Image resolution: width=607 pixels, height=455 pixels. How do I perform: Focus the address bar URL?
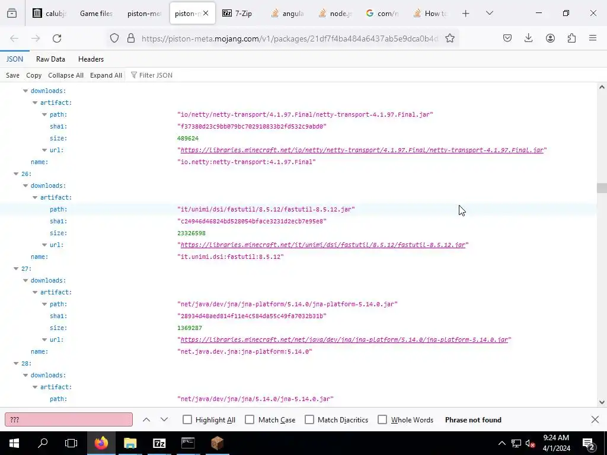pyautogui.click(x=289, y=39)
